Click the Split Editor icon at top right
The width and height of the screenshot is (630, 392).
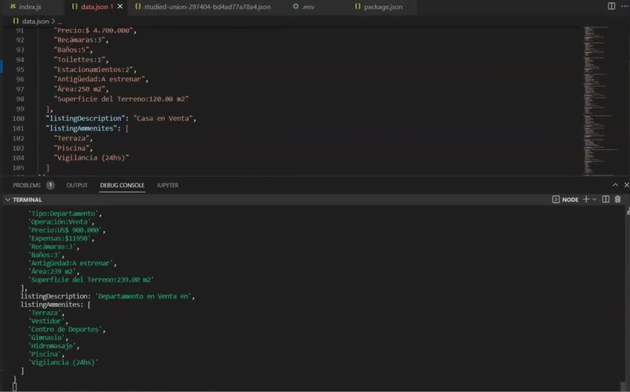pyautogui.click(x=612, y=6)
